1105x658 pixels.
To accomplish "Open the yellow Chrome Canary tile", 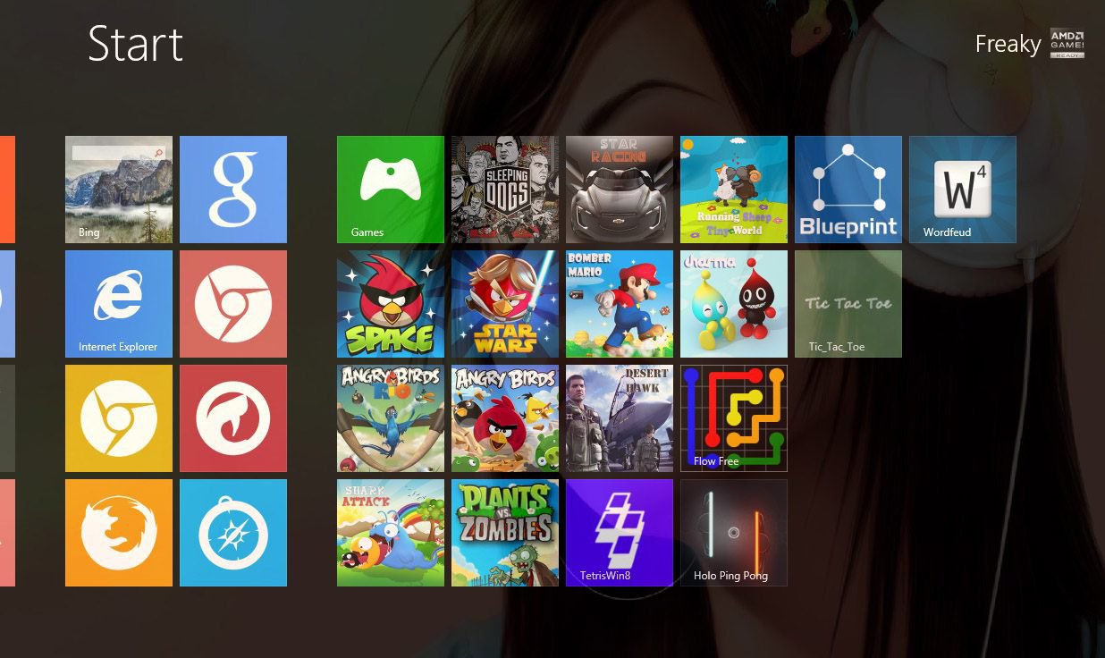I will [119, 418].
